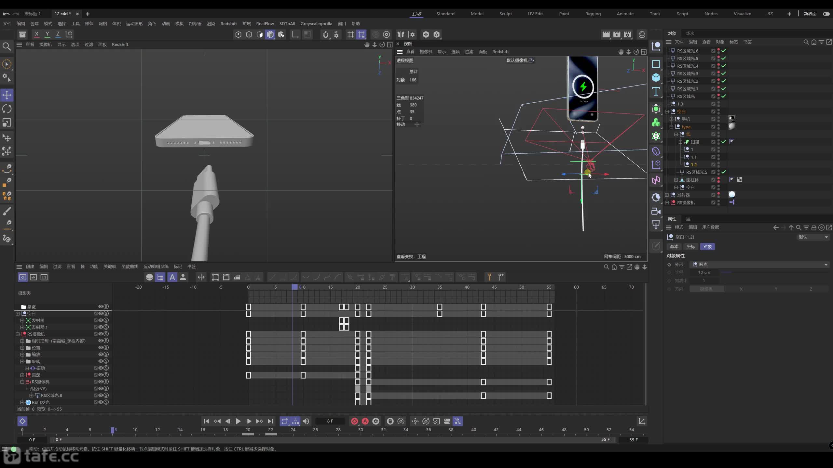
Task: Toggle the loop playback icon
Action: click(x=285, y=421)
